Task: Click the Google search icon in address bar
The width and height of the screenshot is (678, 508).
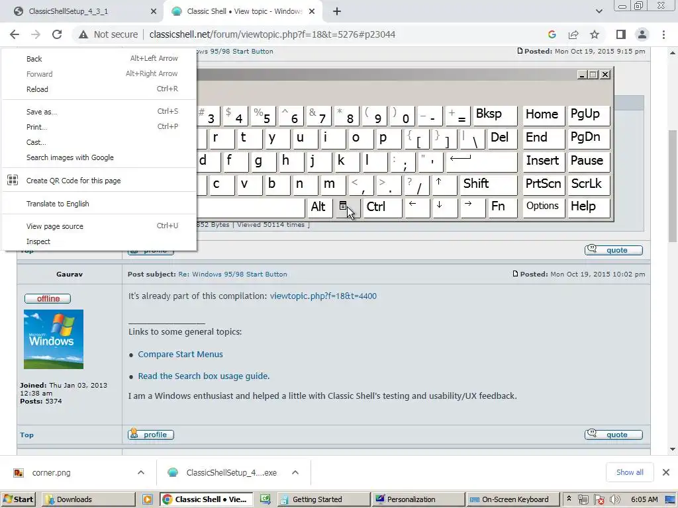Action: click(552, 34)
